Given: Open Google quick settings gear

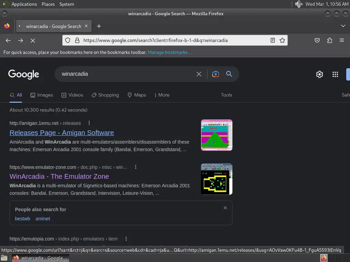Looking at the screenshot, I should click(x=320, y=74).
